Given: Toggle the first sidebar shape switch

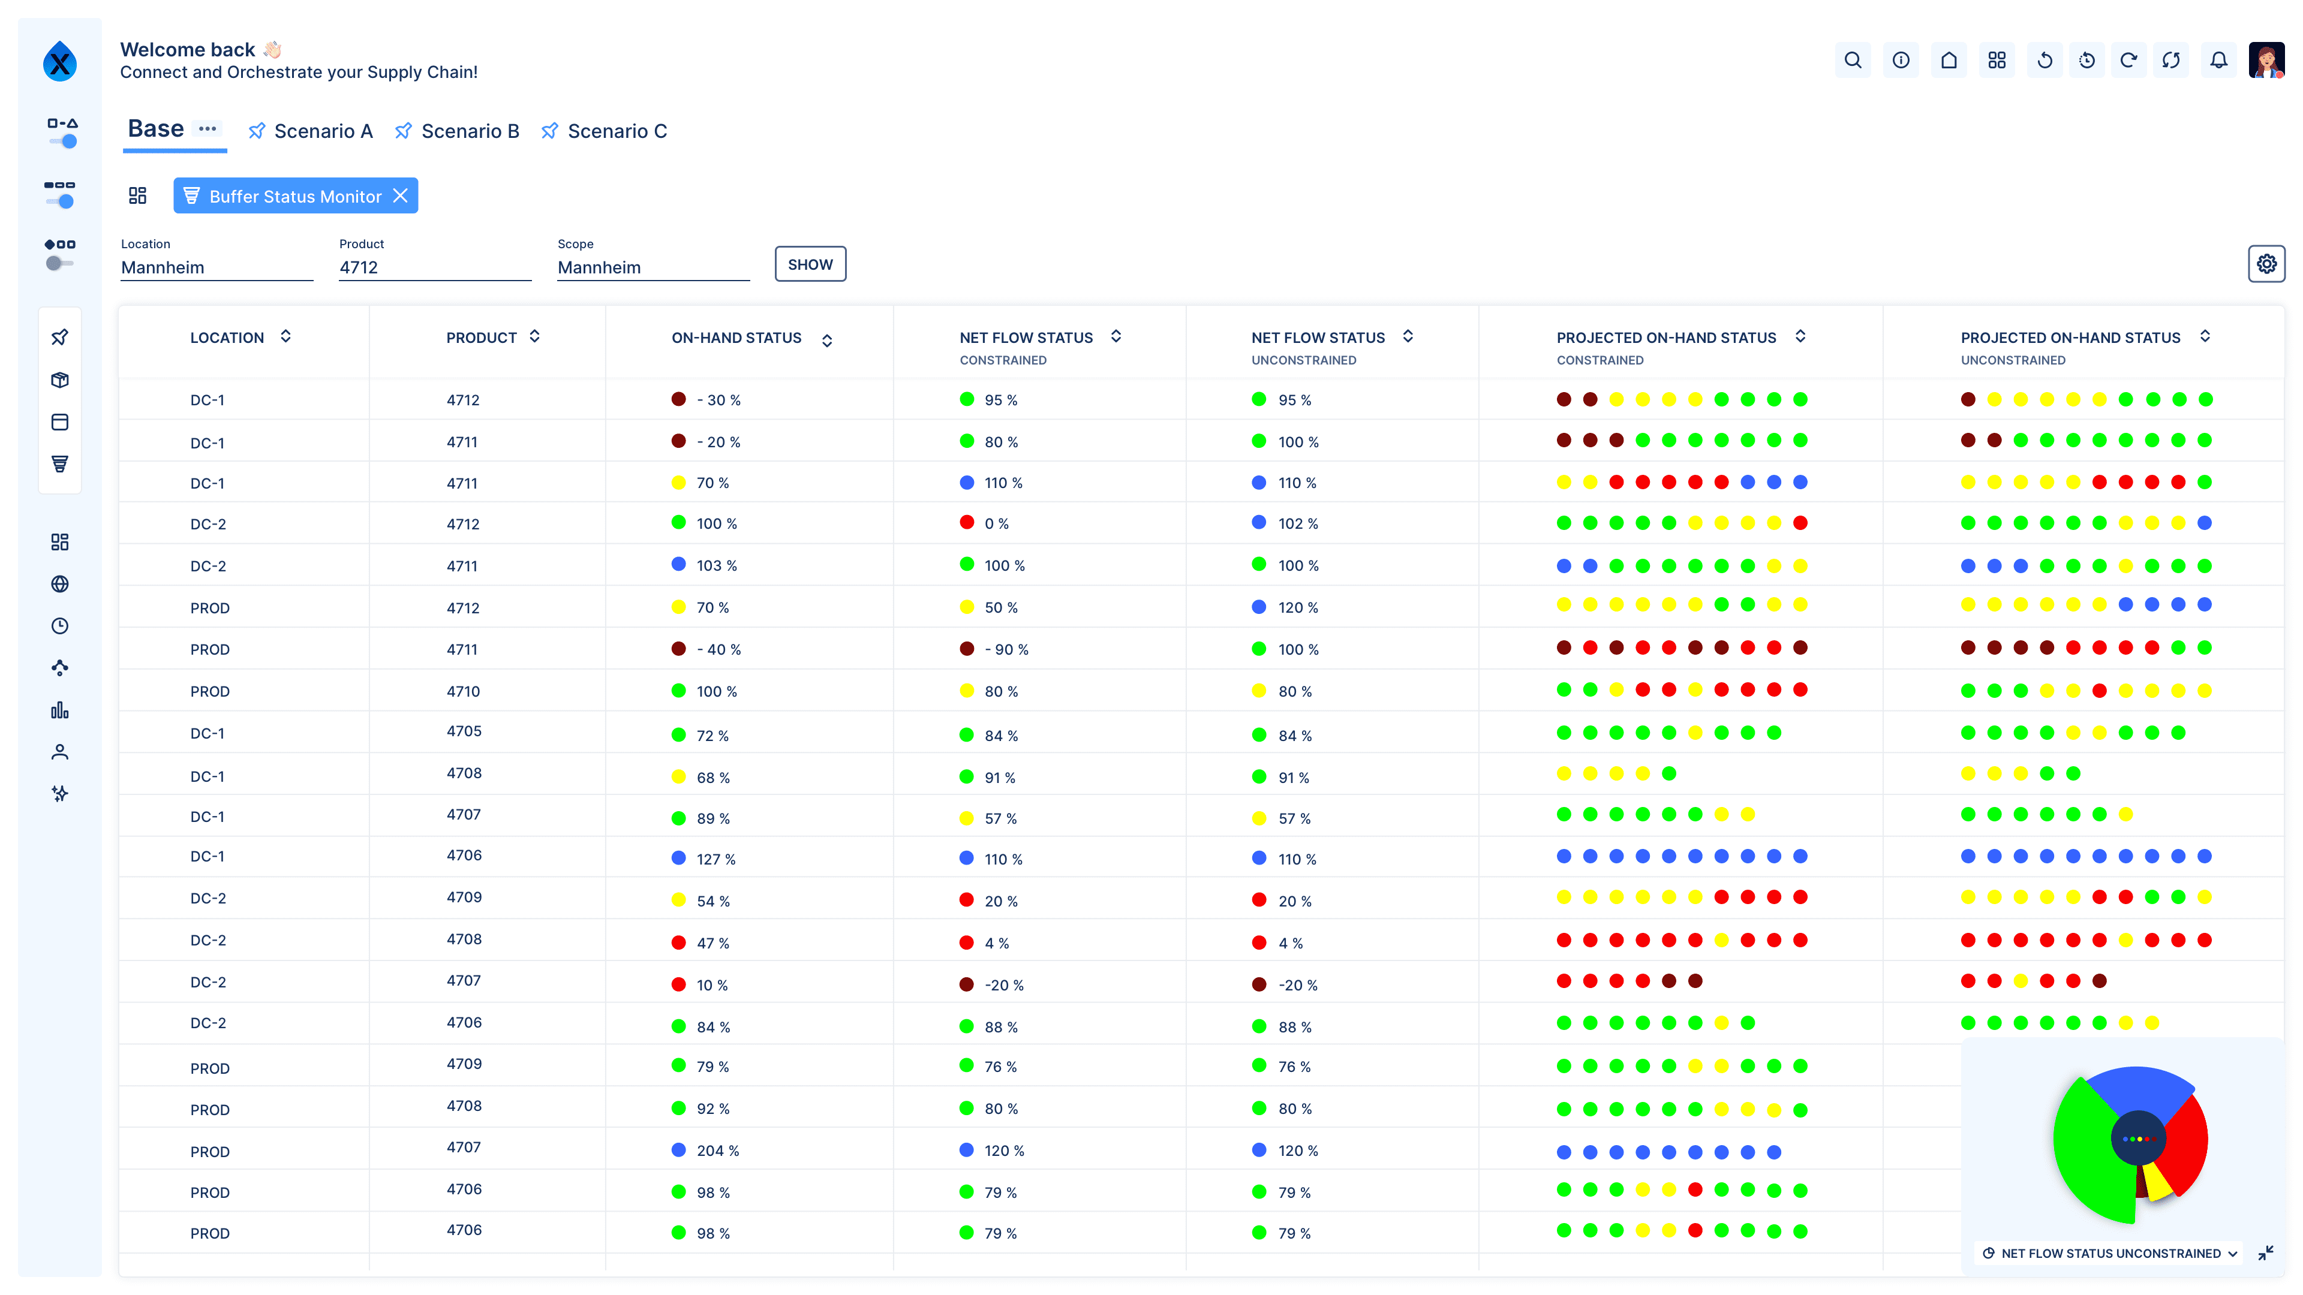Looking at the screenshot, I should coord(62,140).
